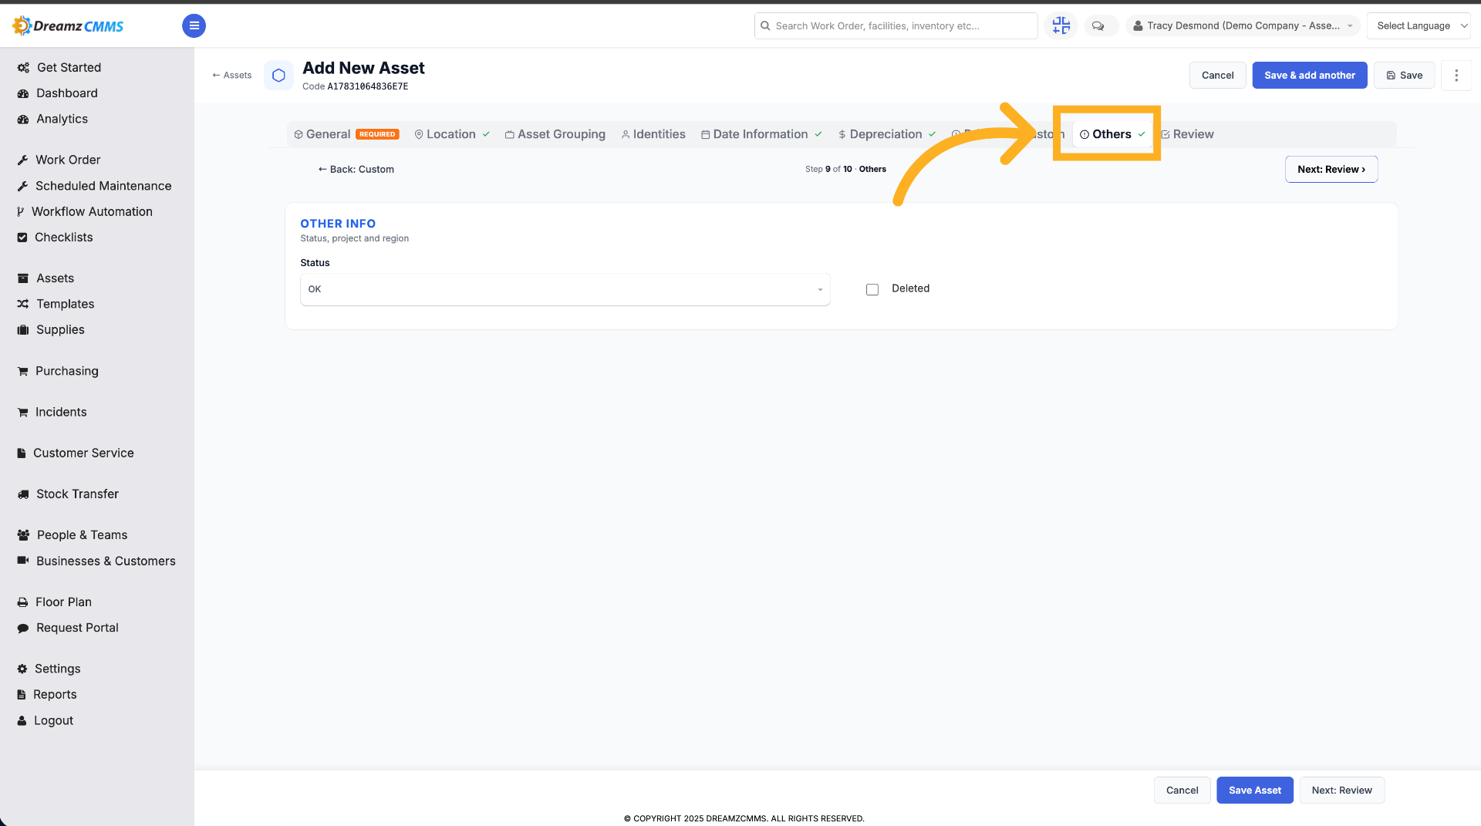The image size is (1481, 826).
Task: Click the Logout user icon
Action: pyautogui.click(x=22, y=721)
